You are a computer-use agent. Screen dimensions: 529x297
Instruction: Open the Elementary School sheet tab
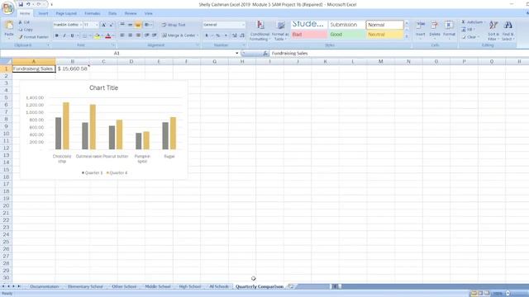tap(85, 286)
